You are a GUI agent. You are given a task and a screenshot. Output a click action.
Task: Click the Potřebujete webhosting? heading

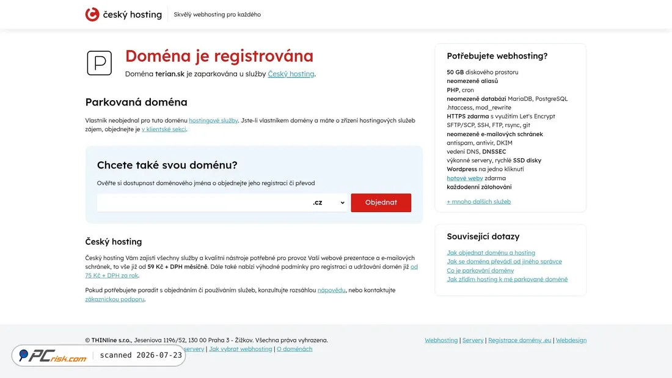click(x=497, y=56)
